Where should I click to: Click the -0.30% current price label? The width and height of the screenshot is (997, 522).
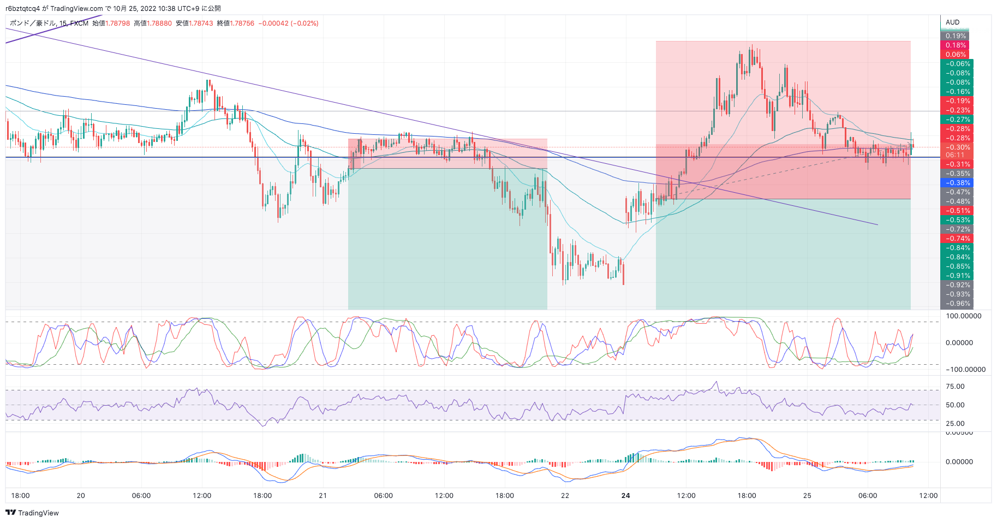click(958, 147)
